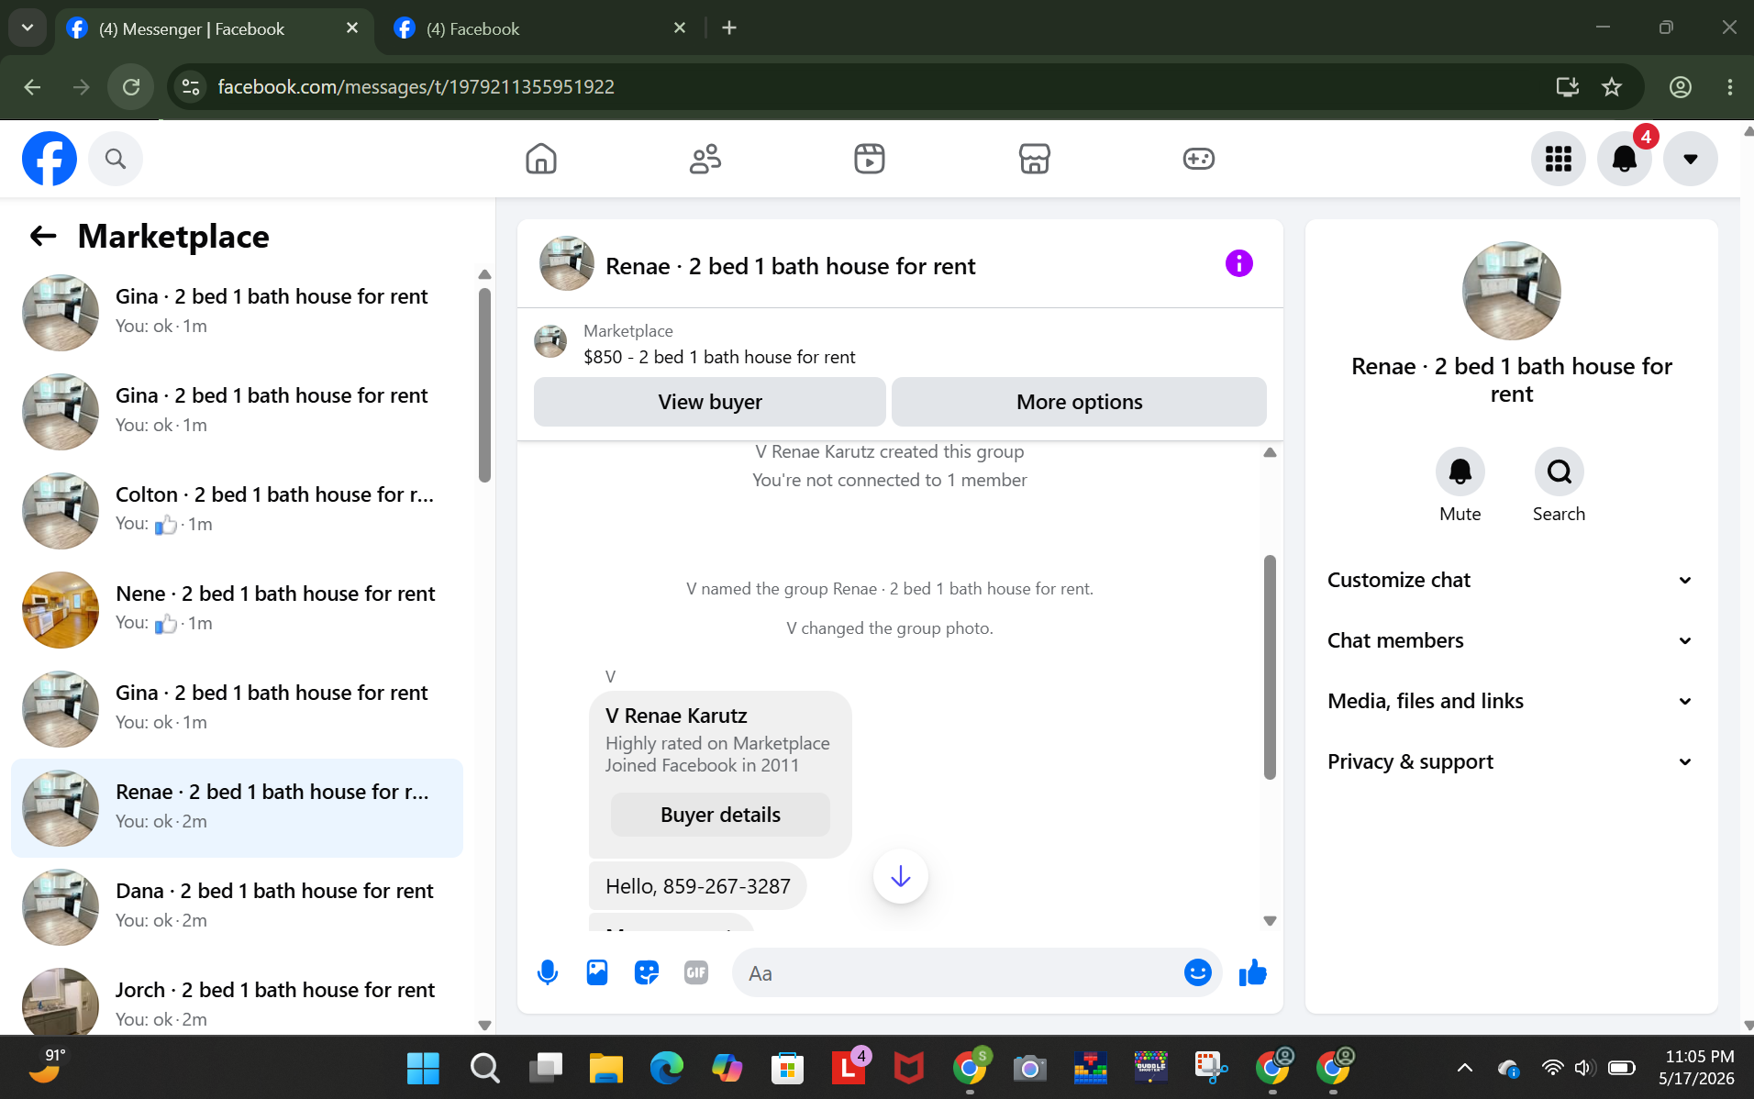1754x1099 pixels.
Task: Click the More options button
Action: click(1079, 402)
